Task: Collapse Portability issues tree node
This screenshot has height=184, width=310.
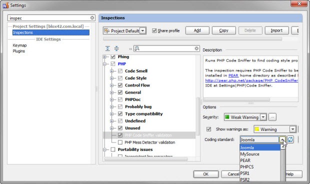Action: pyautogui.click(x=105, y=149)
